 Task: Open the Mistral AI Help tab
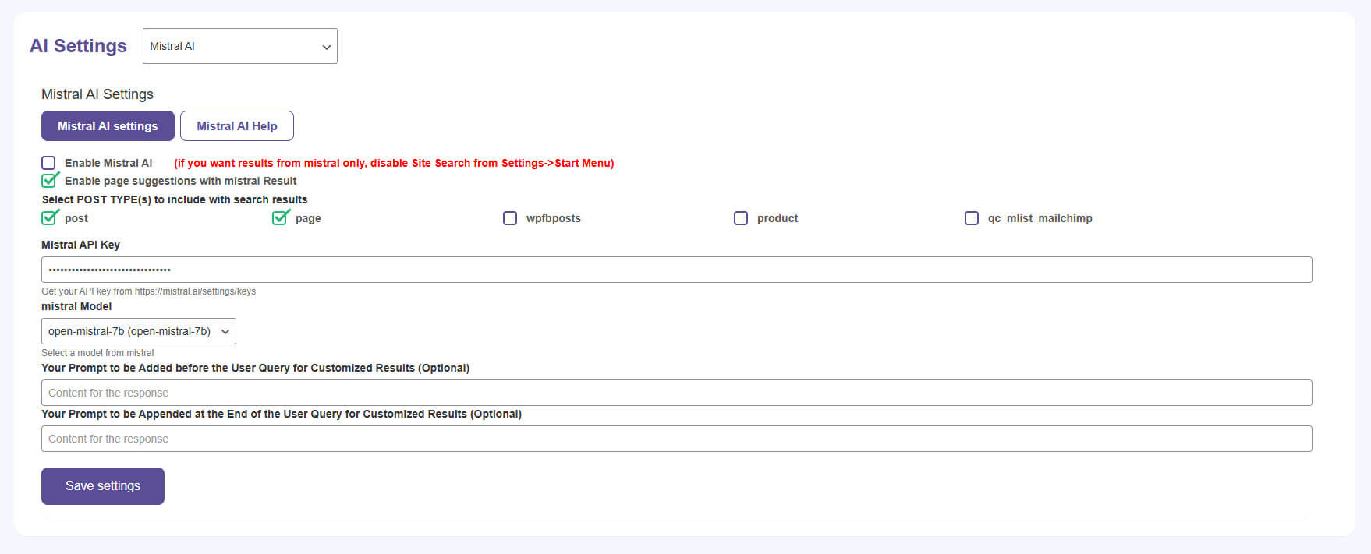237,126
